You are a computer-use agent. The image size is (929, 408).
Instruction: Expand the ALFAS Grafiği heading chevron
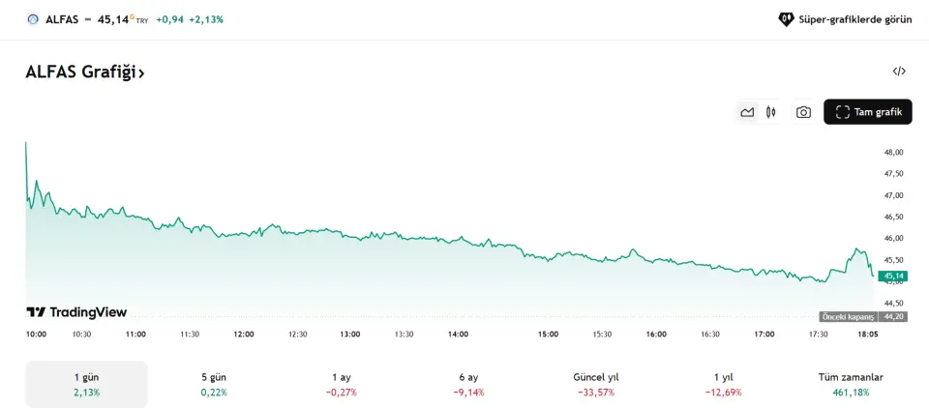click(x=141, y=73)
